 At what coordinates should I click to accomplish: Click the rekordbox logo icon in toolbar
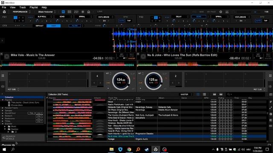point(4,12)
